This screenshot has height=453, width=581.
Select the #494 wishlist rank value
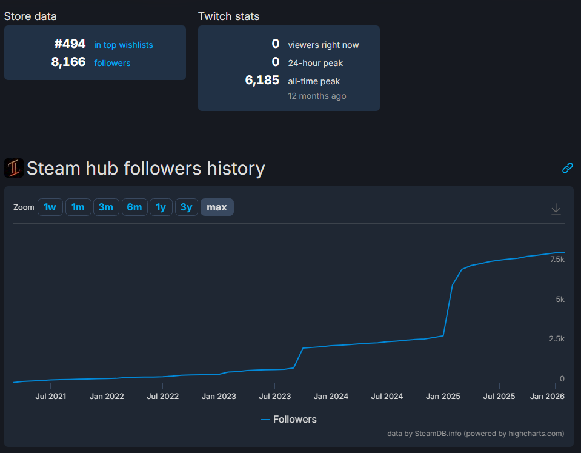point(70,44)
